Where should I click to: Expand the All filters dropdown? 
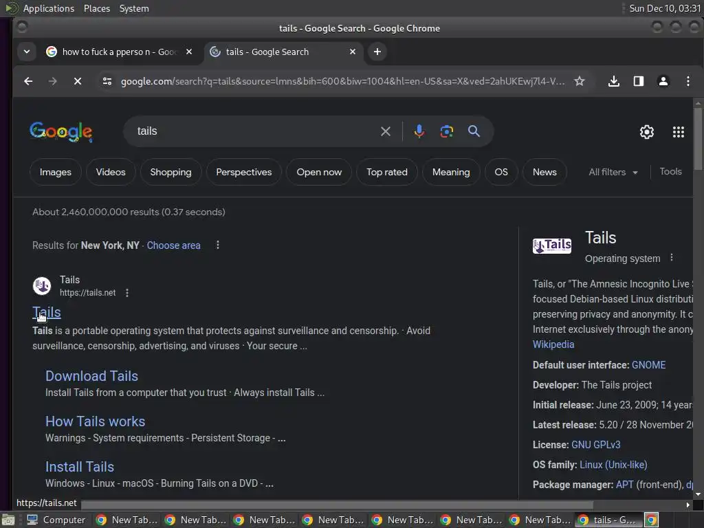tap(613, 172)
